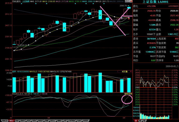Switch to the EXPMA indicator tab
179x122 pixels.
click(72, 121)
